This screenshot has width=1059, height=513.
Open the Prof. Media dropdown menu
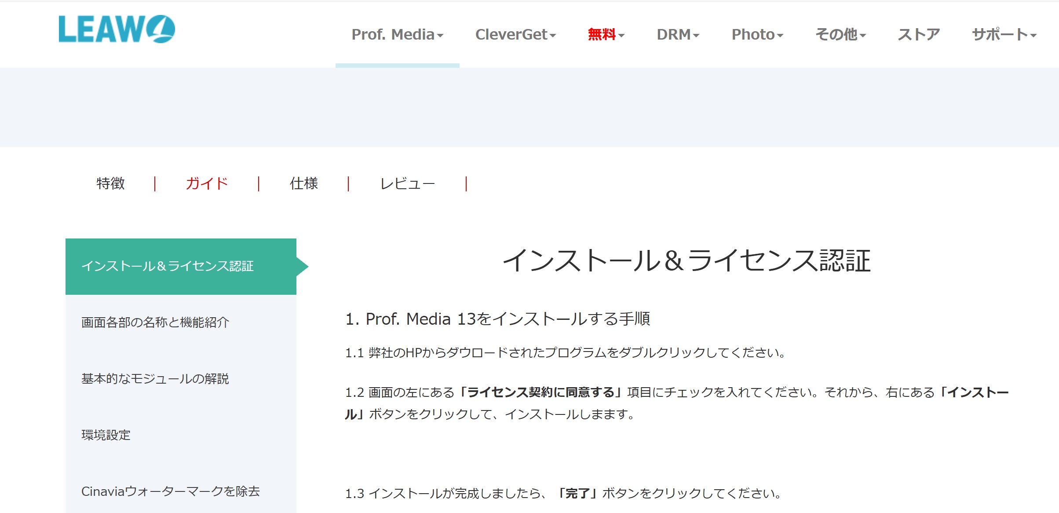click(x=397, y=34)
